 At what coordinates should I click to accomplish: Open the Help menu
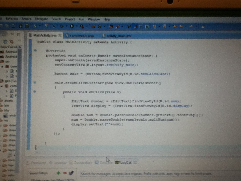pyautogui.click(x=107, y=20)
